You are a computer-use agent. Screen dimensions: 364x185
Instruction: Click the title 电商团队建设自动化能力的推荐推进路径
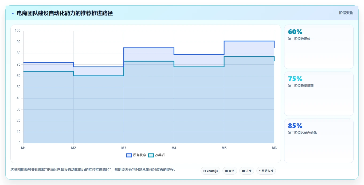point(65,13)
